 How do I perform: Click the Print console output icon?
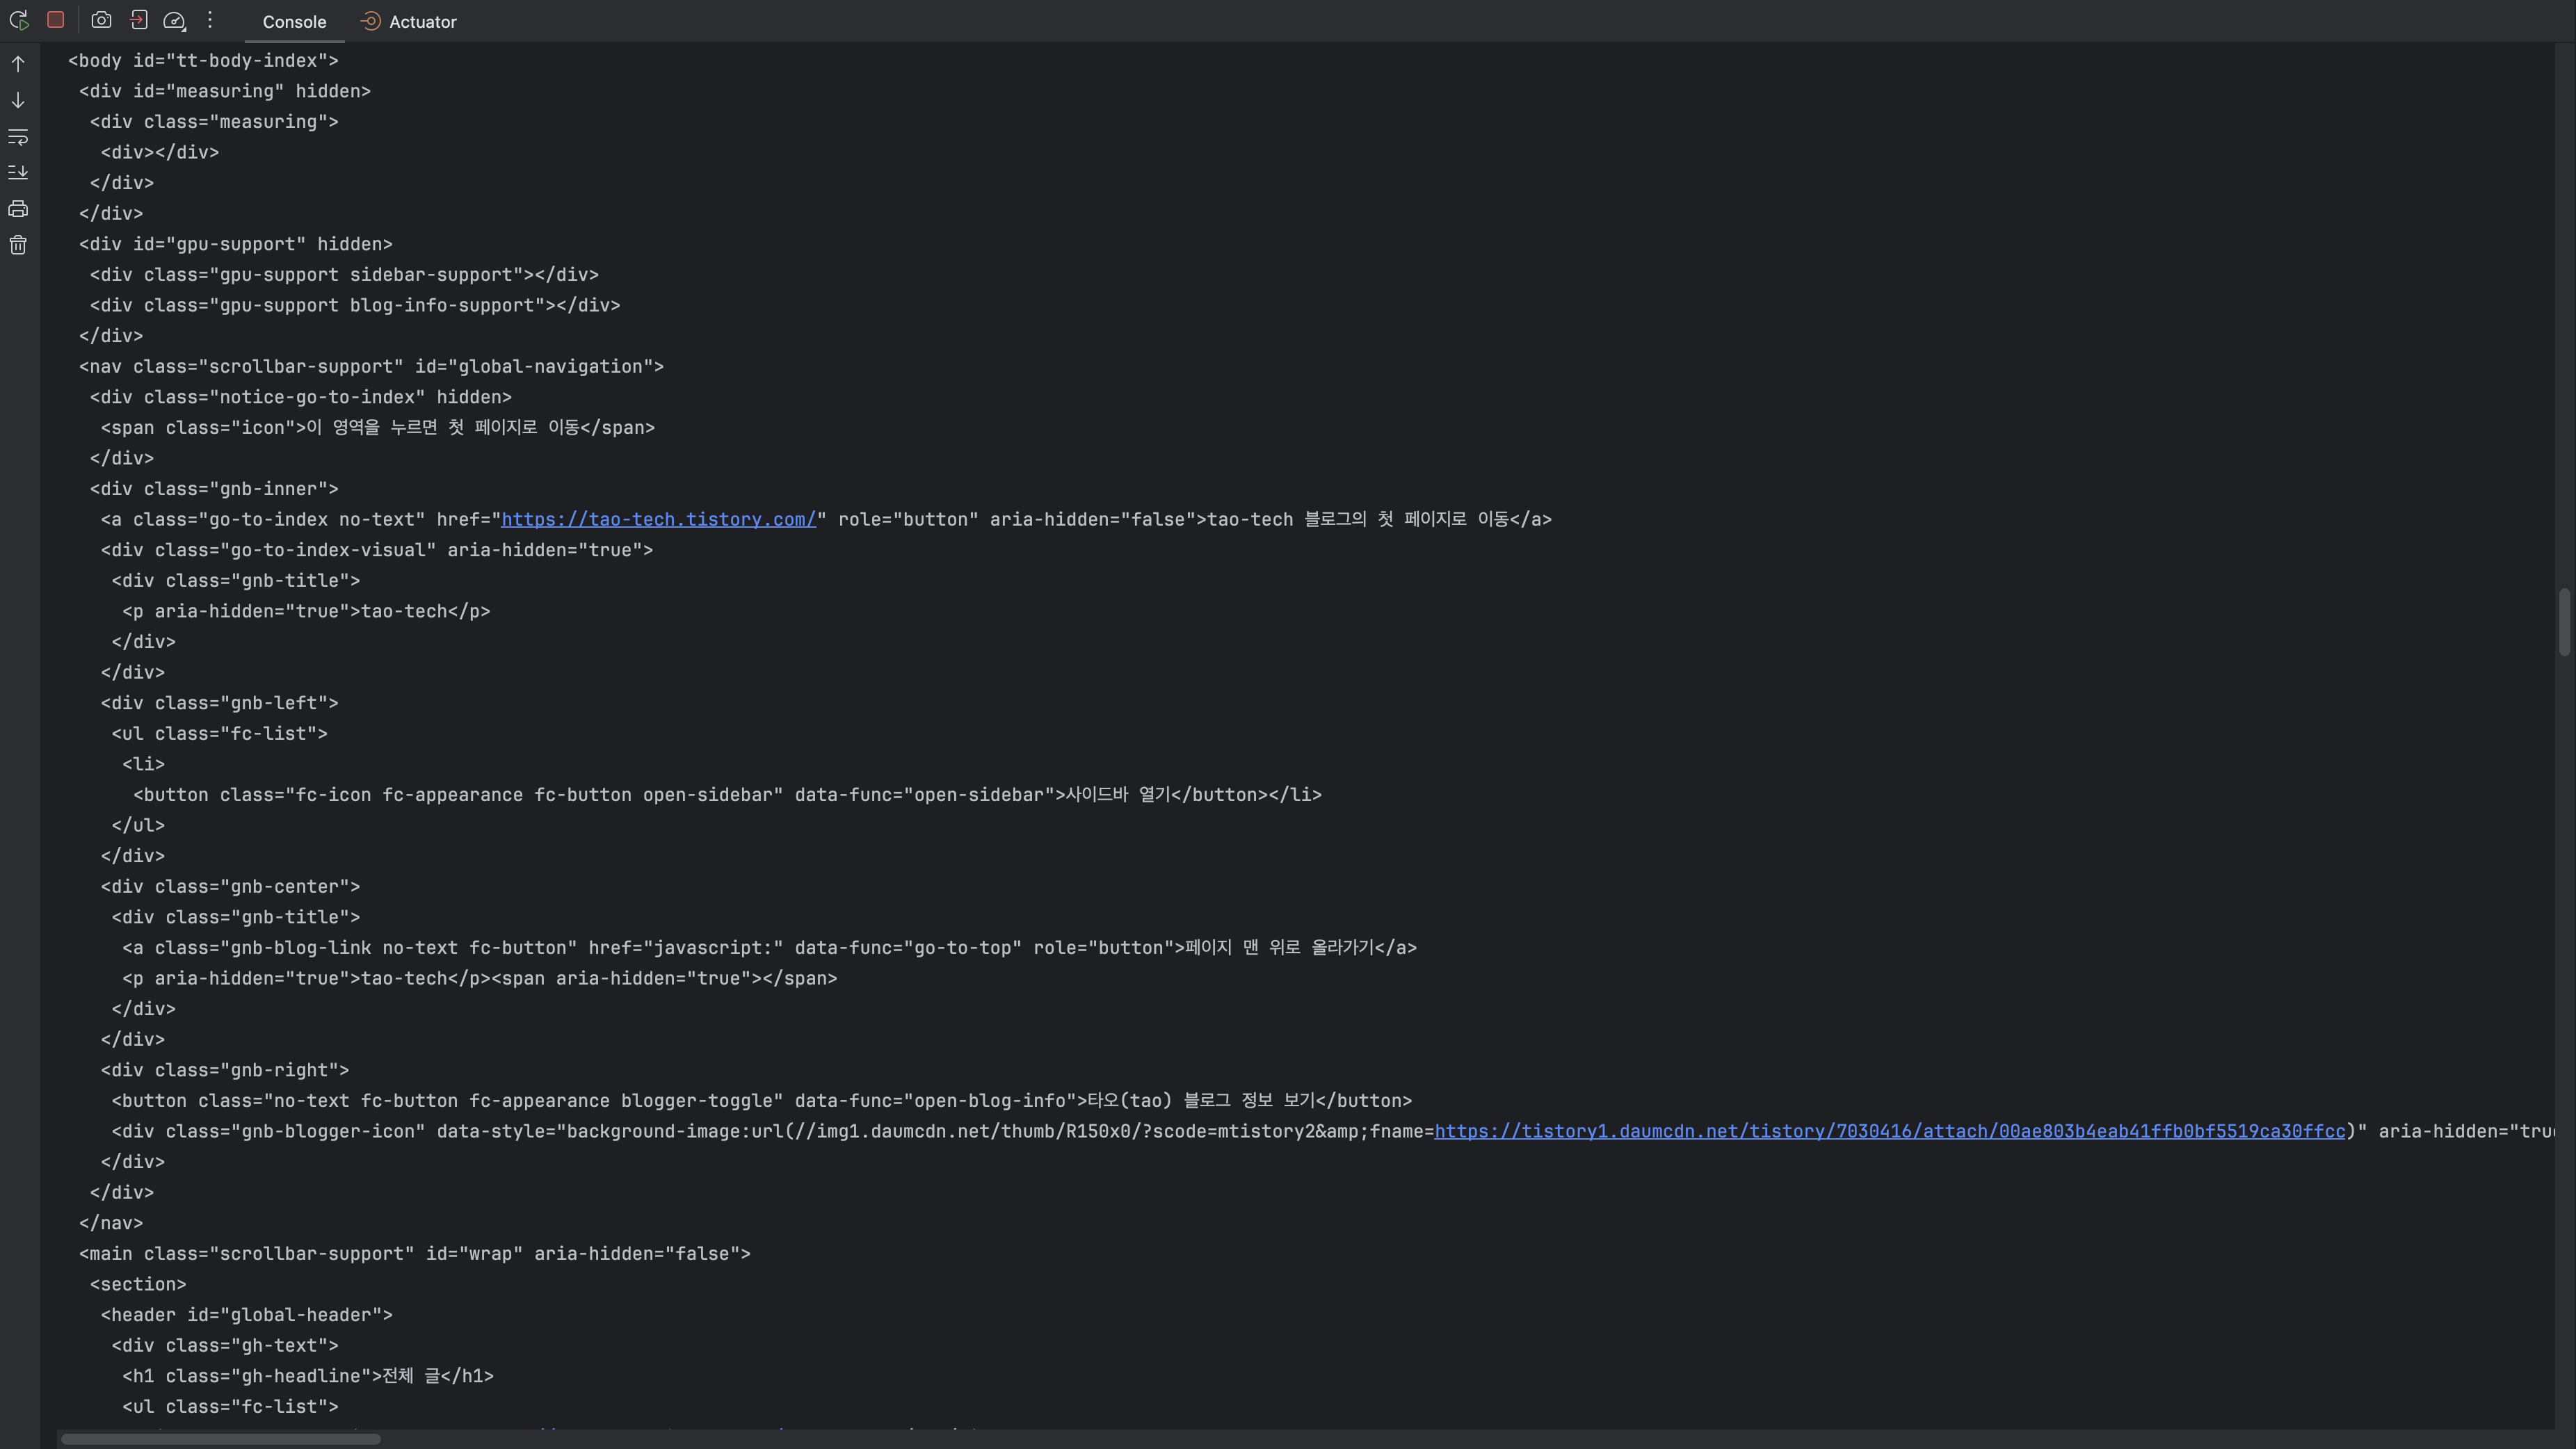(x=18, y=209)
